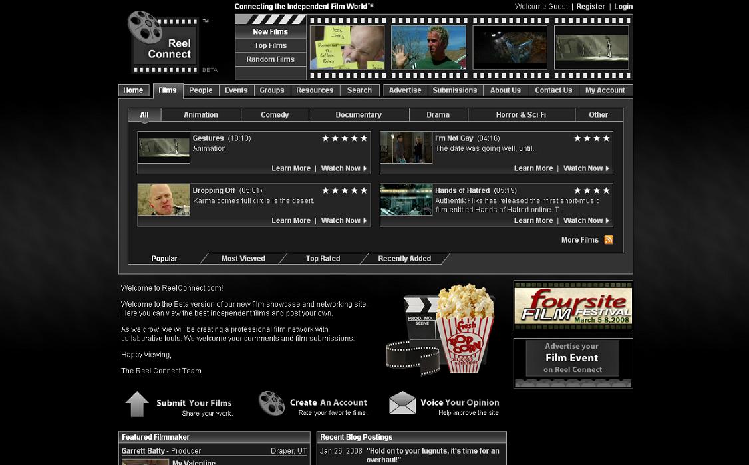The image size is (749, 465).
Task: Open the Top Rated films tab
Action: click(x=323, y=259)
